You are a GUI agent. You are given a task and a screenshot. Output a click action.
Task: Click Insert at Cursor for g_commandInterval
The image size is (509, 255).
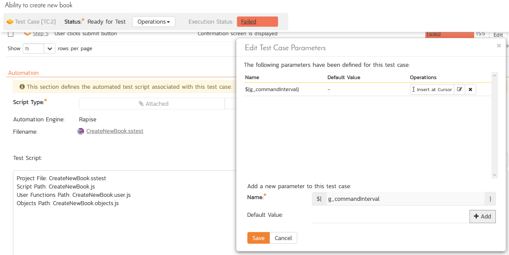point(432,89)
